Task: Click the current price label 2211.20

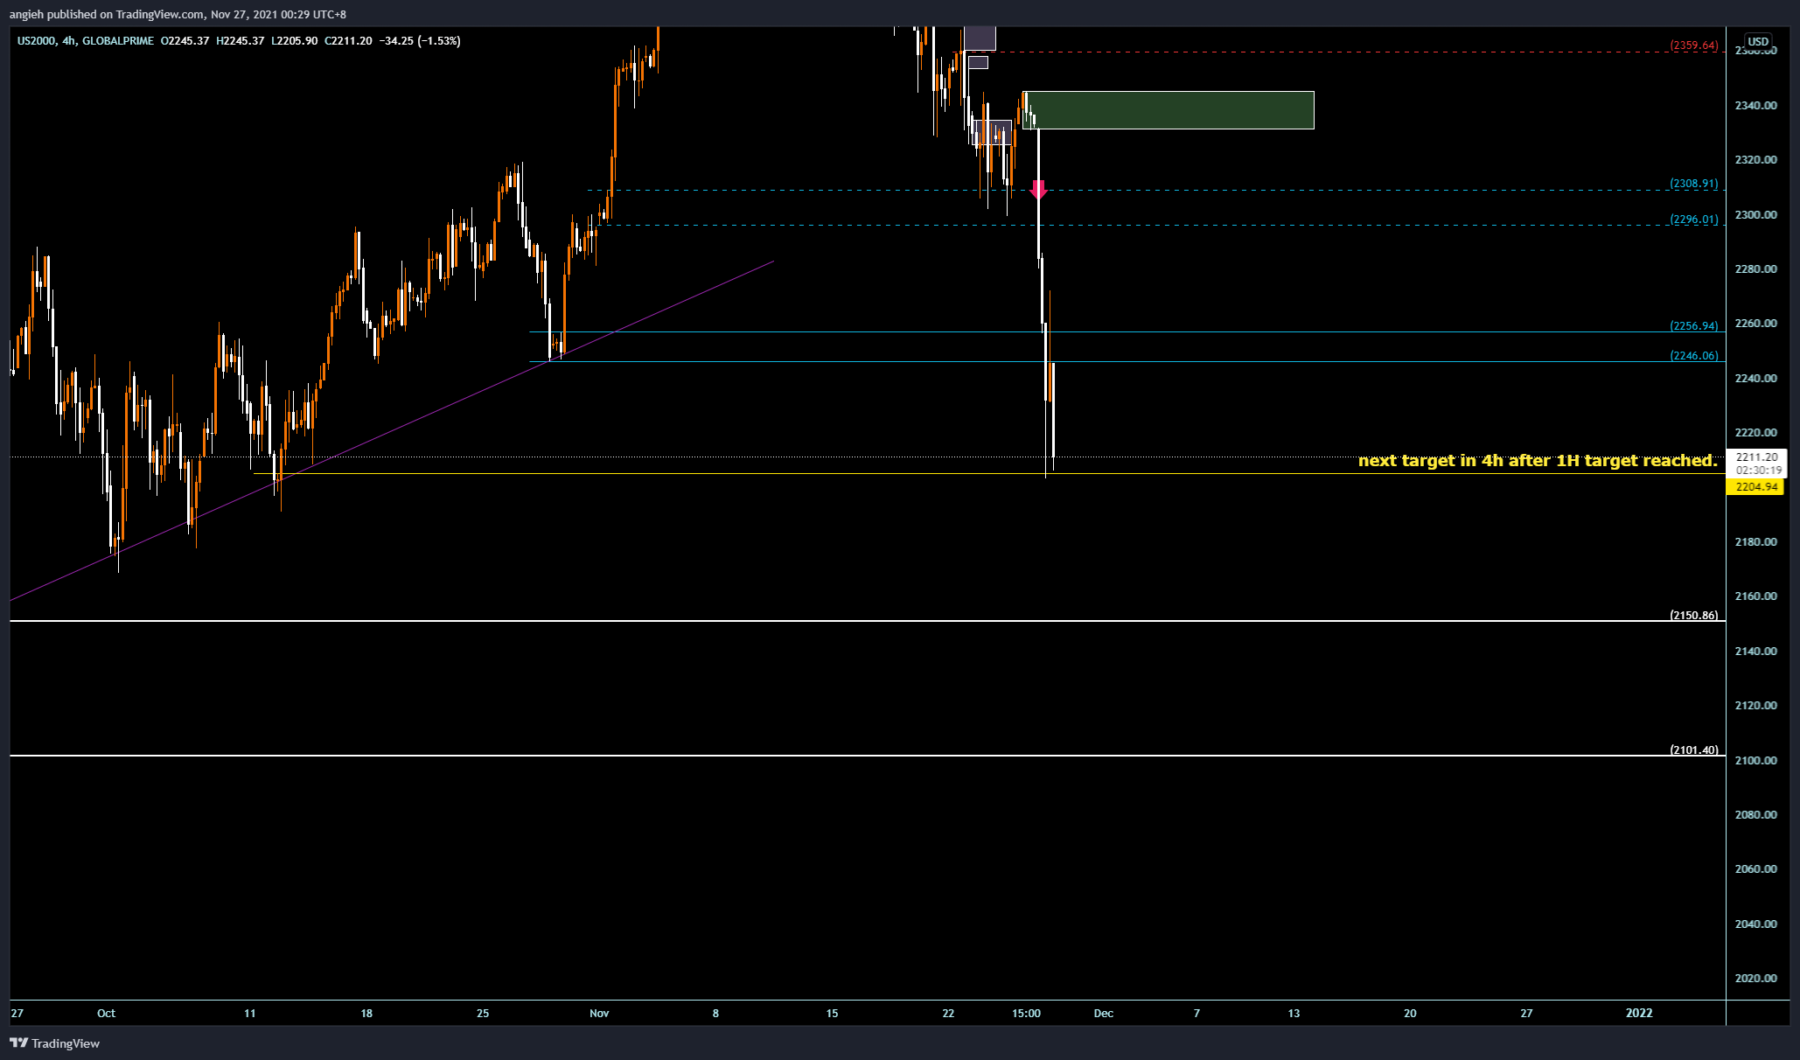Action: [x=1756, y=457]
